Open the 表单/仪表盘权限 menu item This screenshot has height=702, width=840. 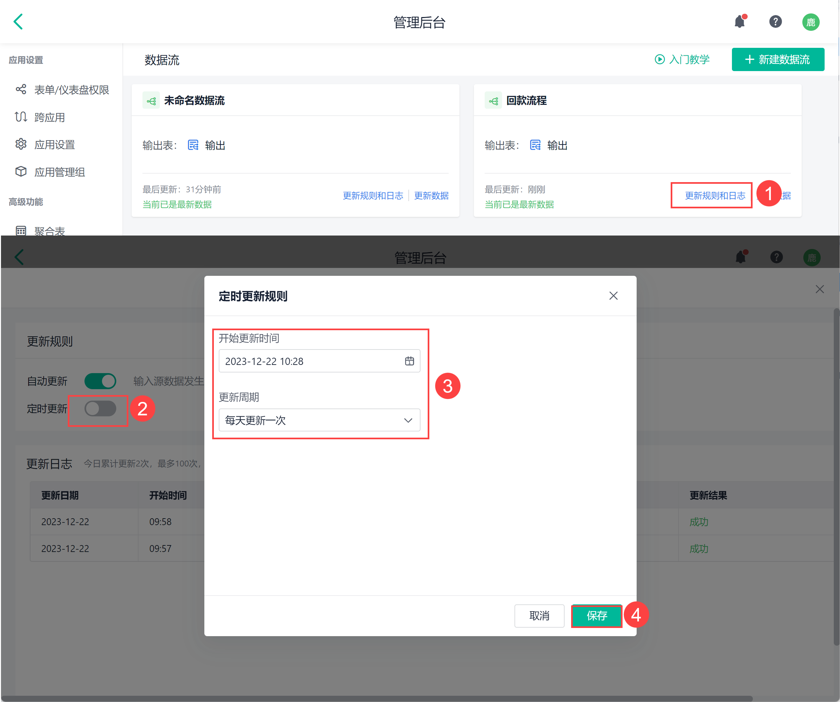pos(71,90)
